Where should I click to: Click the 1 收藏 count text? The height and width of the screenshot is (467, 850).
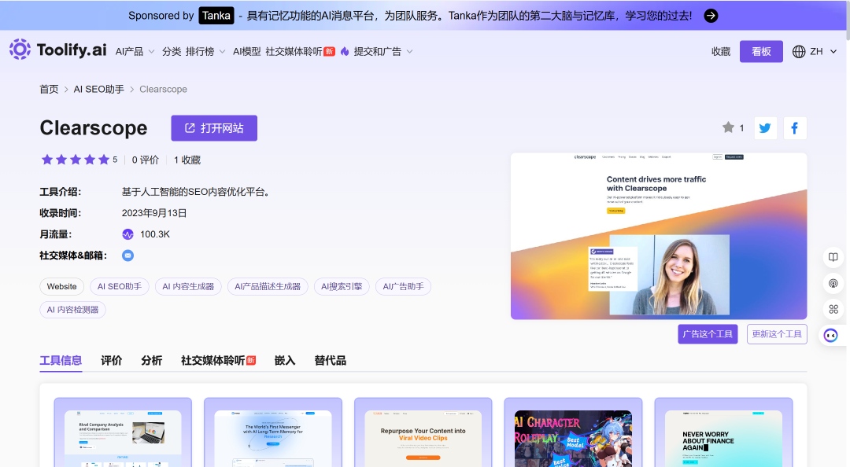[x=187, y=160]
